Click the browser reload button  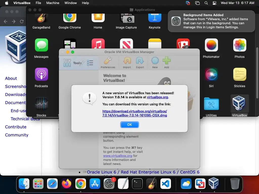pos(22,21)
